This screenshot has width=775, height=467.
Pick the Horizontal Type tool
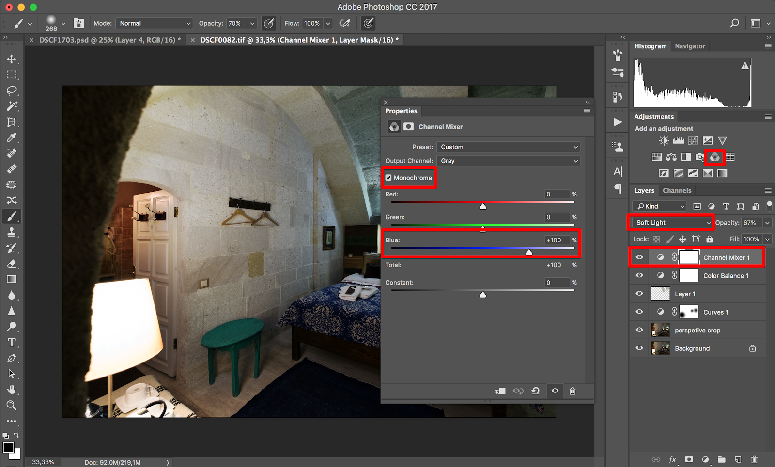12,343
